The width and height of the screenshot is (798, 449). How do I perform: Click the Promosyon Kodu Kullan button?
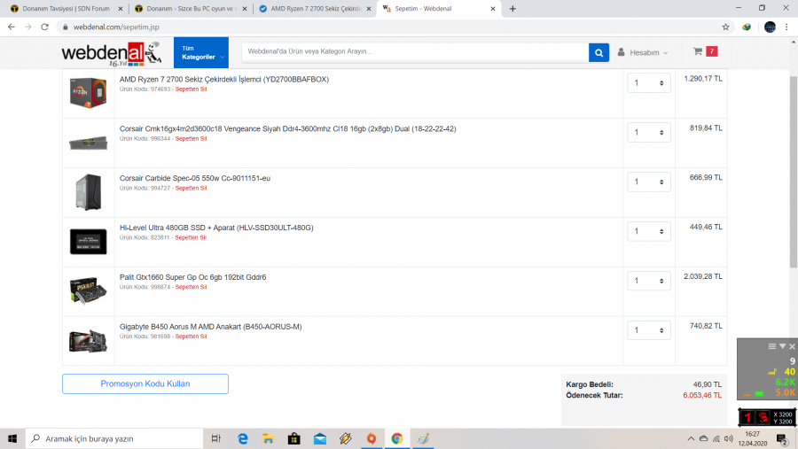coord(145,384)
